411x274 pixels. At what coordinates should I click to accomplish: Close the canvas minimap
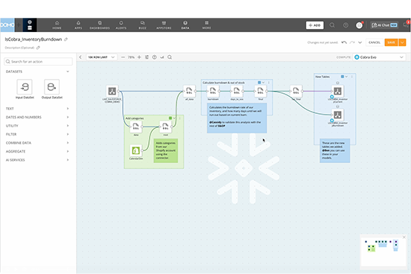point(404,237)
